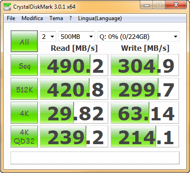The height and width of the screenshot is (173, 190).
Task: Start the Seq sequential test
Action: click(24, 65)
